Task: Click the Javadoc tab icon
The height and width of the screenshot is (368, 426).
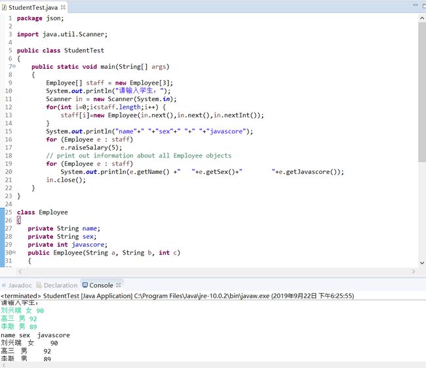Action: coord(4,285)
